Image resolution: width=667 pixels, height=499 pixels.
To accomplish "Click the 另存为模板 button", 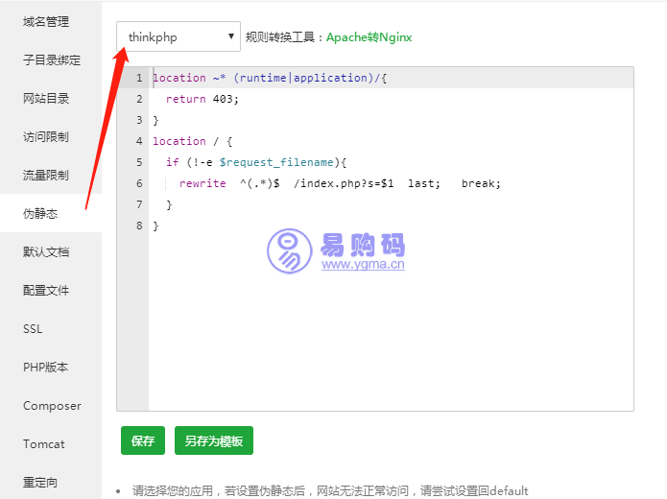I will click(x=213, y=440).
